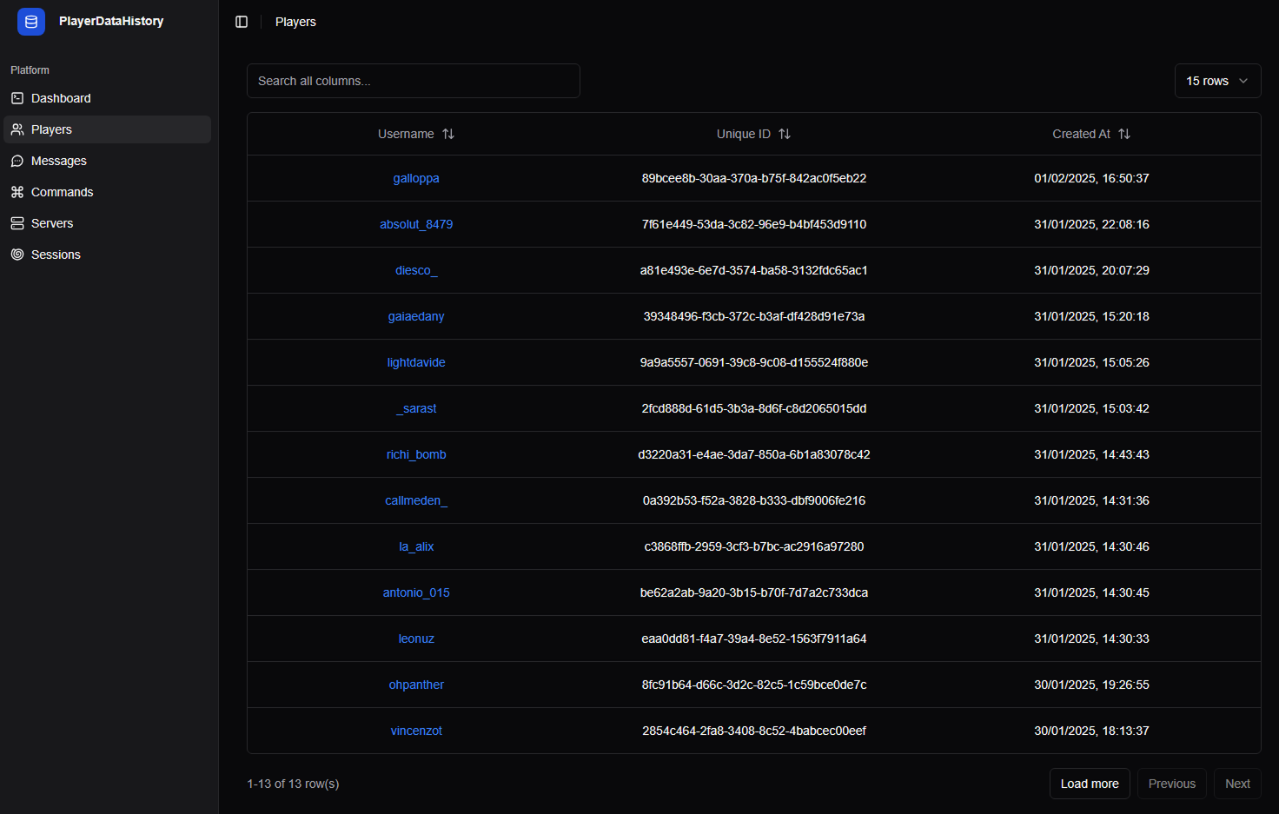Open the galloppa player link
This screenshot has width=1279, height=814.
pos(416,178)
